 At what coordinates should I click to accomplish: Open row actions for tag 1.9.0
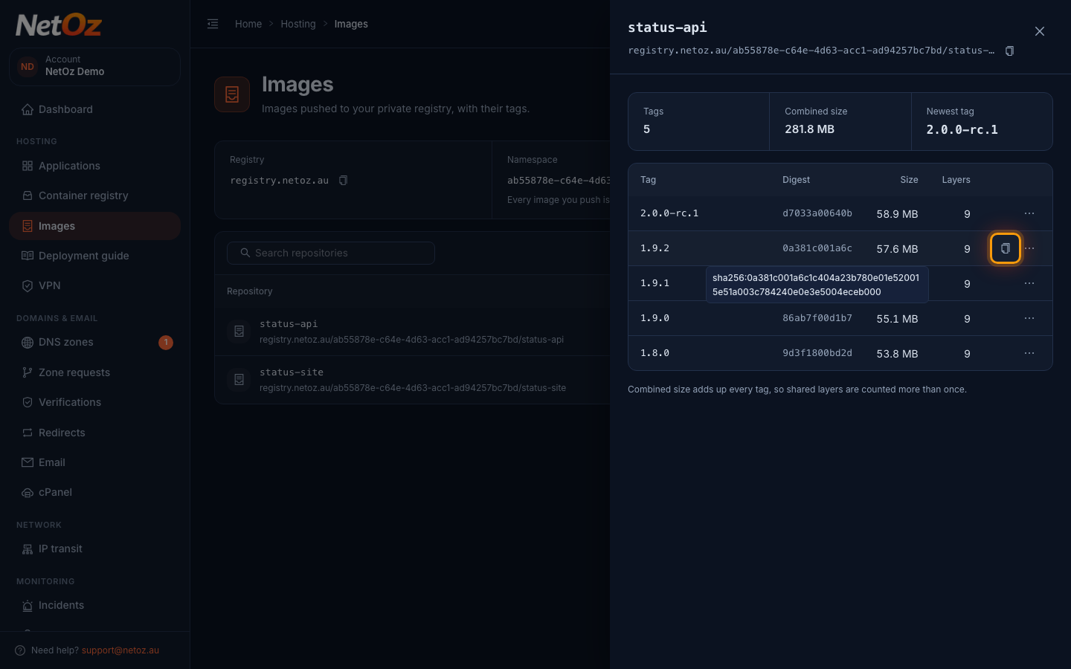pyautogui.click(x=1029, y=318)
